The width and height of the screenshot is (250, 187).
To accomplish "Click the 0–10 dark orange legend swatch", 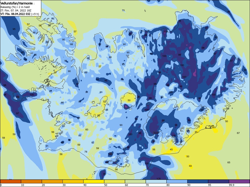I will pyautogui.click(x=10, y=182).
